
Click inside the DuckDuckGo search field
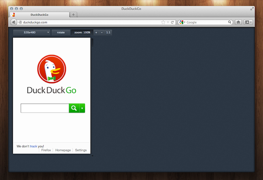click(45, 108)
